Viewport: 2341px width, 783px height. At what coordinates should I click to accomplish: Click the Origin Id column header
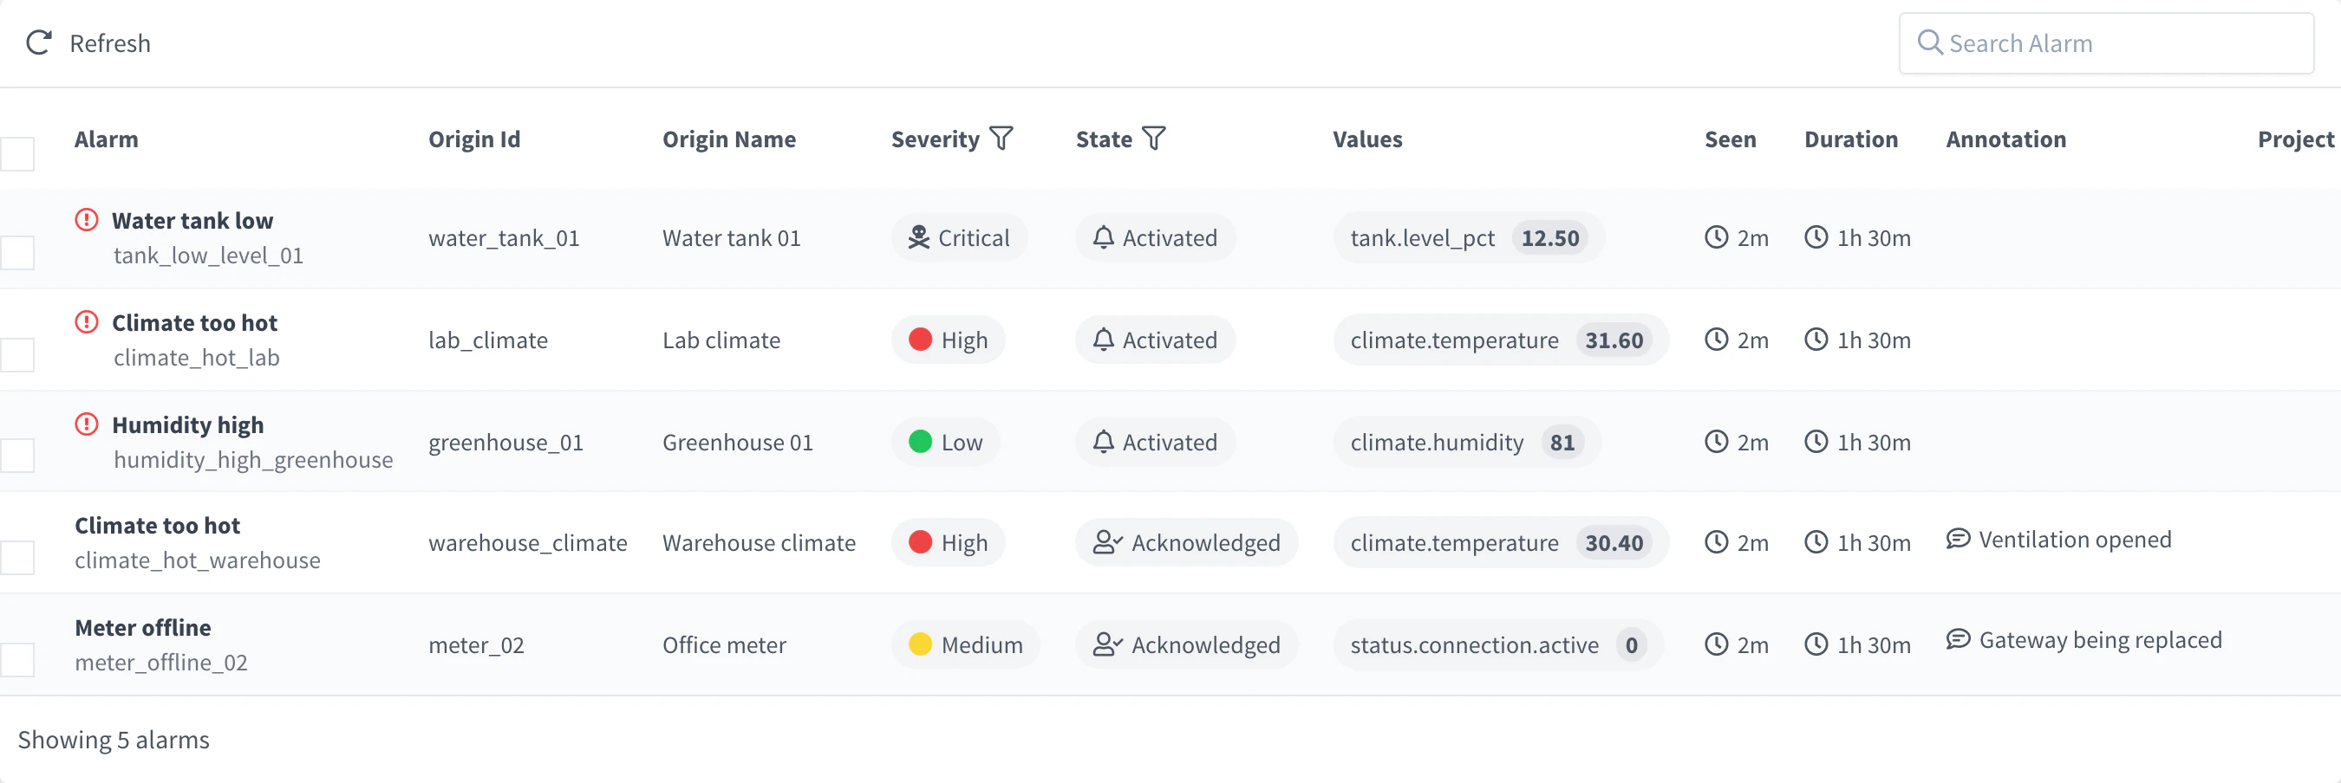(x=474, y=139)
